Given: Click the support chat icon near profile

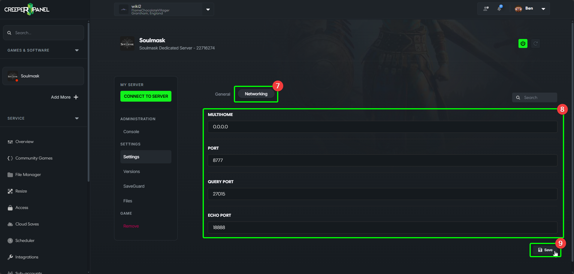Looking at the screenshot, I should click(x=485, y=8).
